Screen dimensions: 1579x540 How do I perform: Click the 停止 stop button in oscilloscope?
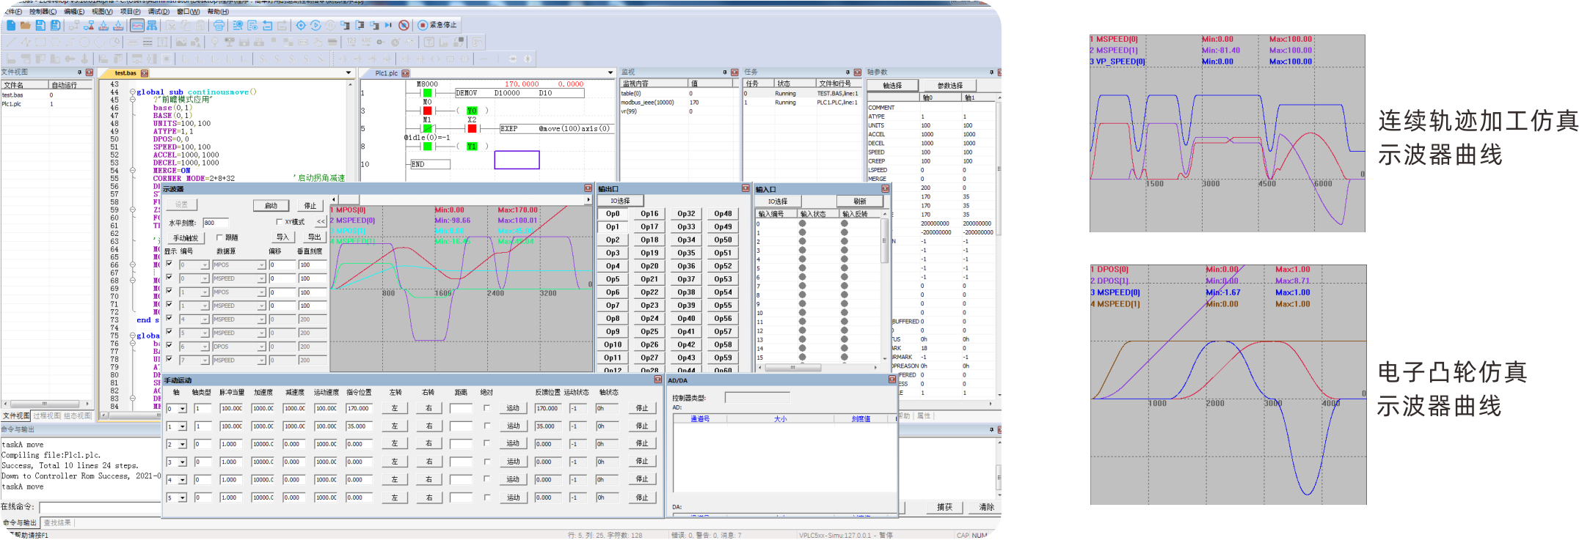click(310, 206)
